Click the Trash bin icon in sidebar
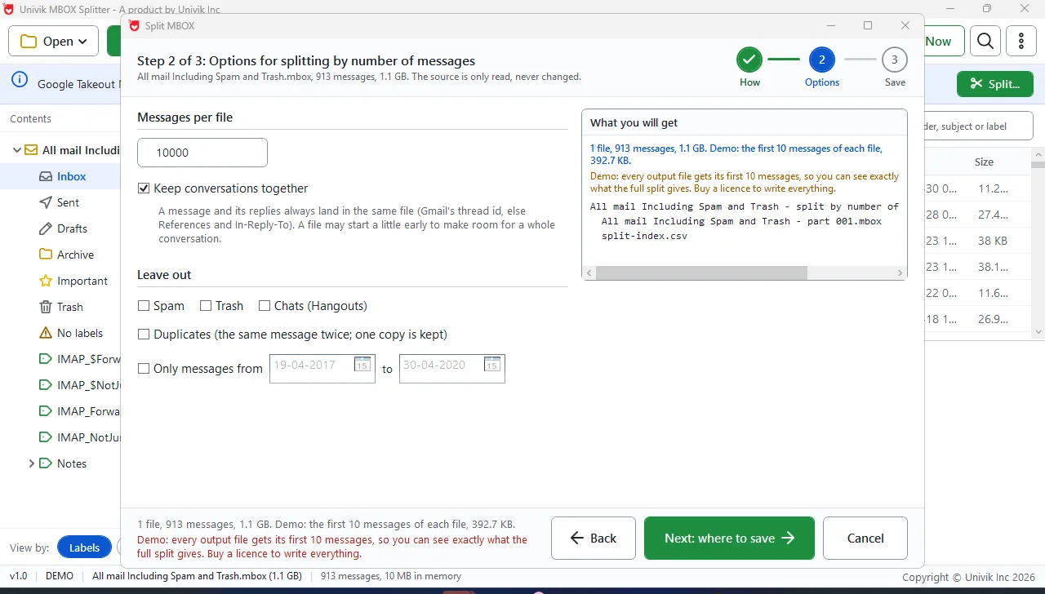Image resolution: width=1045 pixels, height=594 pixels. point(46,307)
